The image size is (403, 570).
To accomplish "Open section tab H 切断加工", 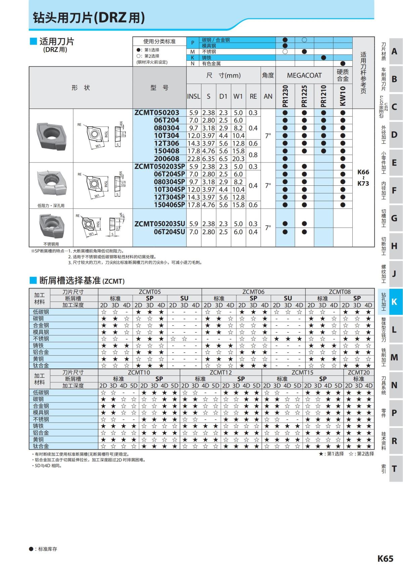I will point(391,246).
